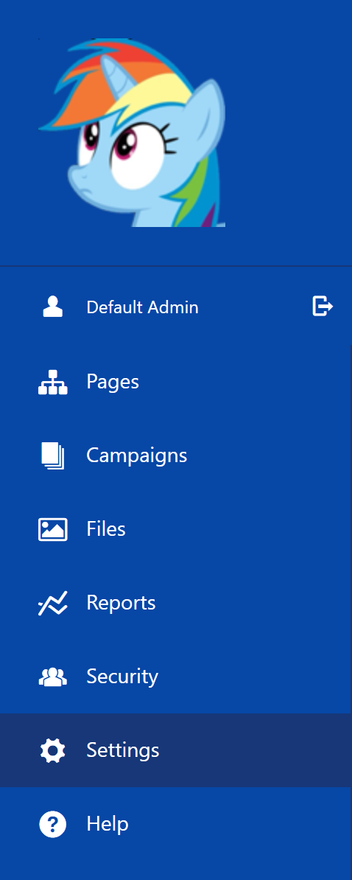352x880 pixels.
Task: Click the Settings gear icon
Action: [53, 750]
